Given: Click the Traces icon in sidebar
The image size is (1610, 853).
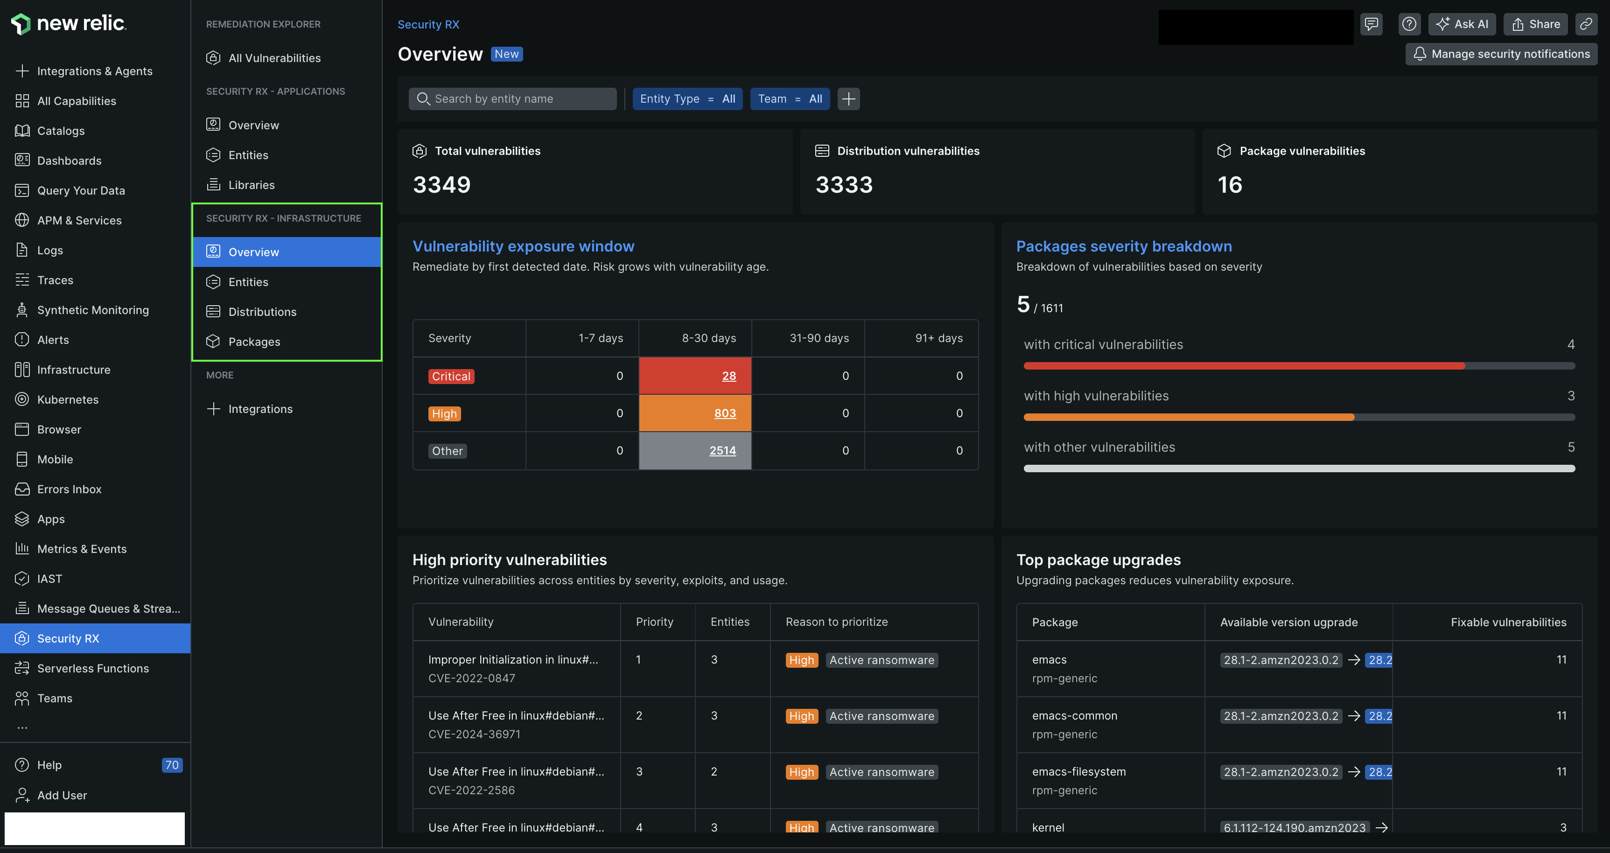Looking at the screenshot, I should point(22,280).
